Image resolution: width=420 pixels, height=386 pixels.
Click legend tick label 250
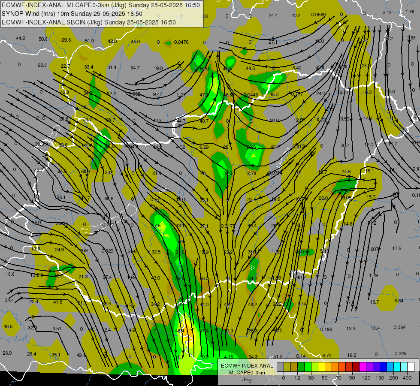click(x=393, y=378)
